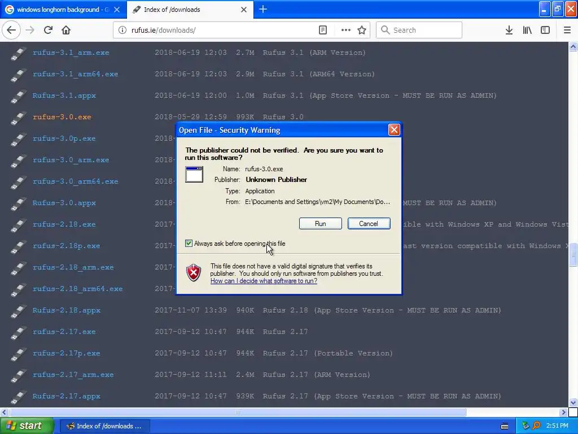Open the Firefox hamburger menu

(567, 30)
